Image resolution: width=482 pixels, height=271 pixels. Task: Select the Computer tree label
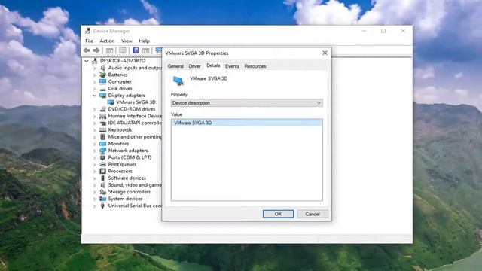(x=120, y=81)
